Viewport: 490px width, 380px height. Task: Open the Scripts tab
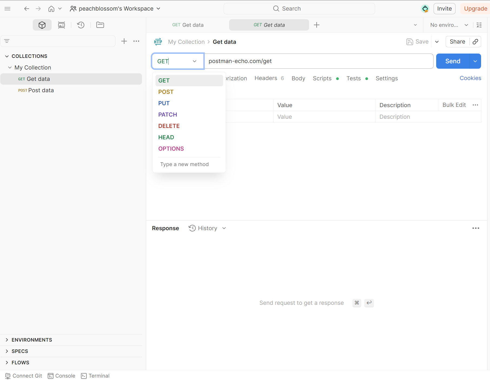[326, 78]
